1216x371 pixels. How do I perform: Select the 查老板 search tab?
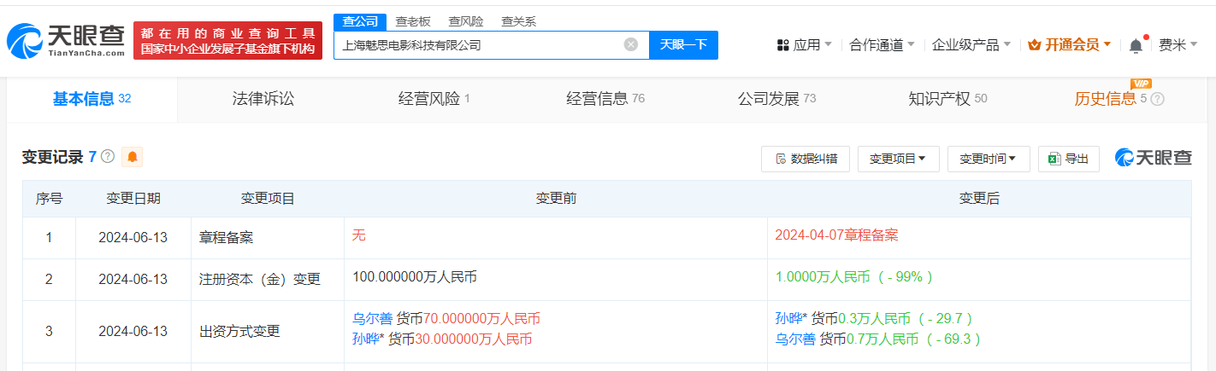click(x=413, y=21)
